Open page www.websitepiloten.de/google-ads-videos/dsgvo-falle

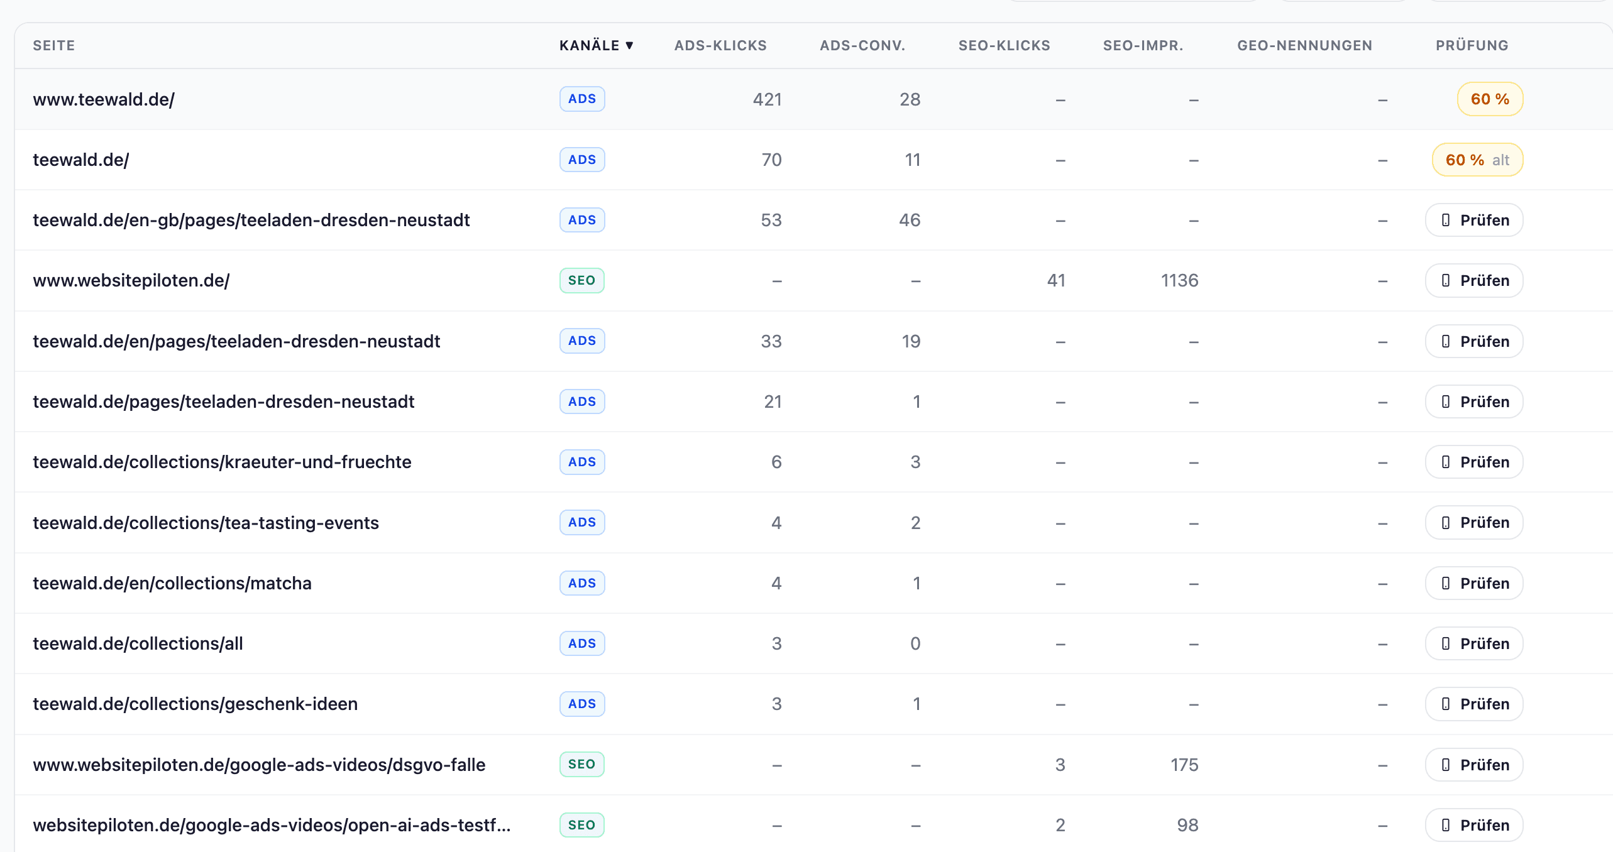pos(259,765)
